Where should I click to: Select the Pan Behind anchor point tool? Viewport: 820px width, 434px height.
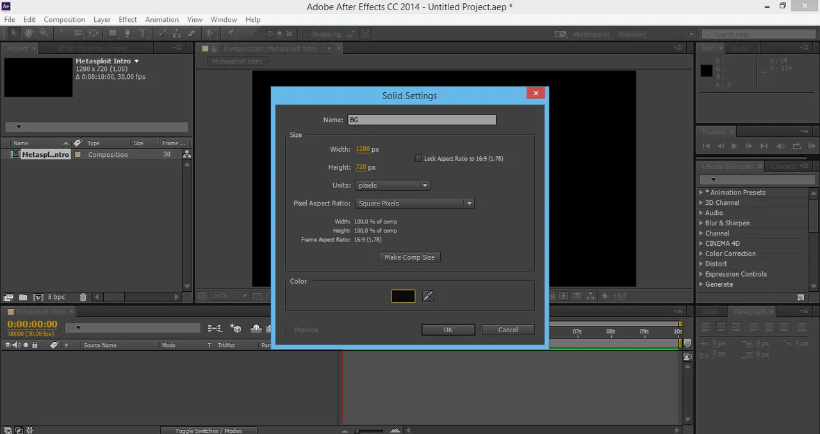click(x=94, y=33)
